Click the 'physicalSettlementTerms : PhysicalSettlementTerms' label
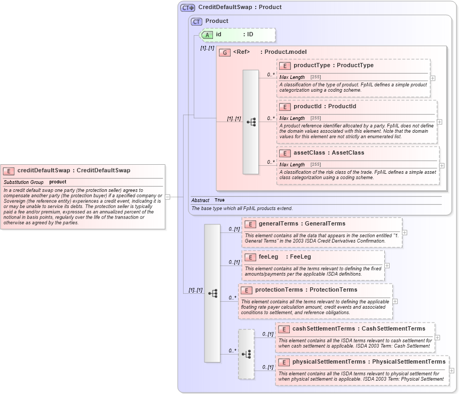Image resolution: width=459 pixels, height=394 pixels. click(x=369, y=362)
